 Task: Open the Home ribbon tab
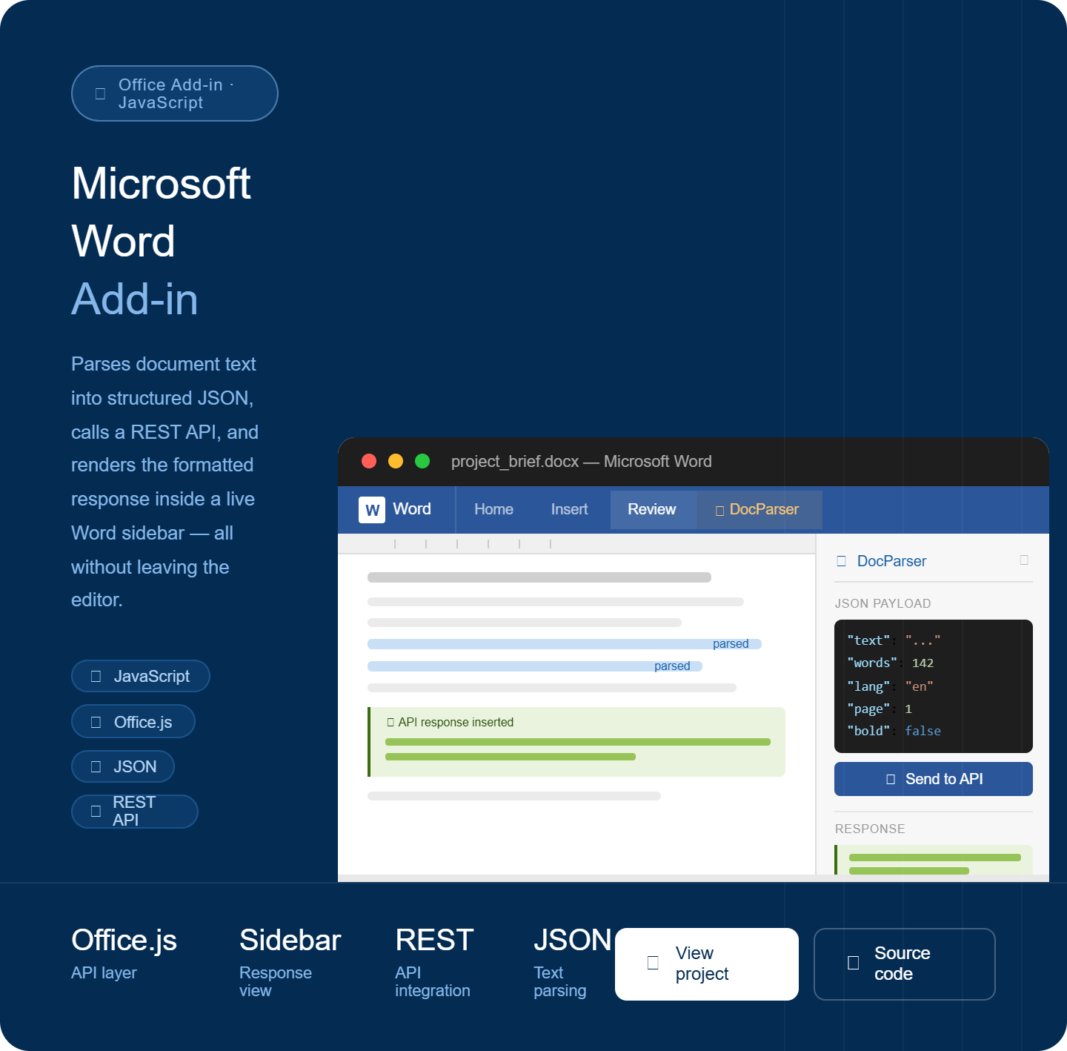[x=493, y=509]
